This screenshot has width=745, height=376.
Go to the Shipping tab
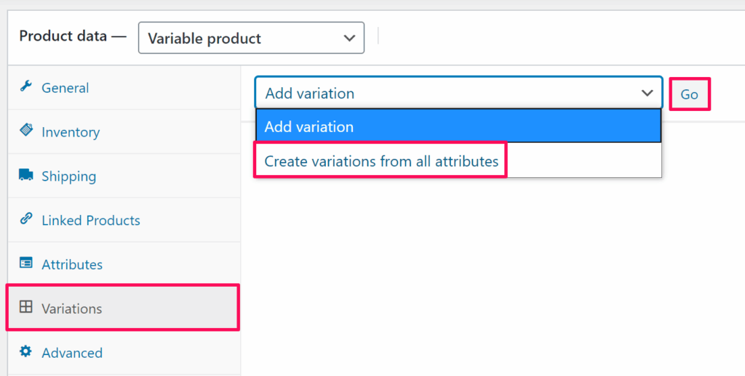pyautogui.click(x=68, y=176)
